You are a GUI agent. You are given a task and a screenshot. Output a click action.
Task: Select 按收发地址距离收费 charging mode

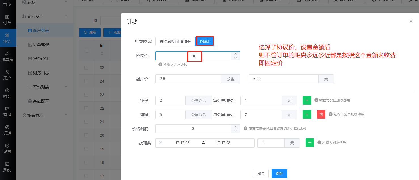coord(175,42)
